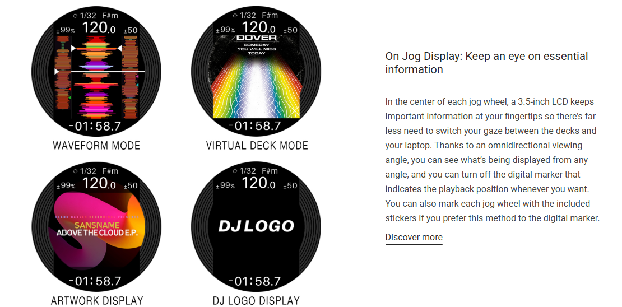
Task: Click the white playhead triangle on waveform center line
Action: pos(57,71)
